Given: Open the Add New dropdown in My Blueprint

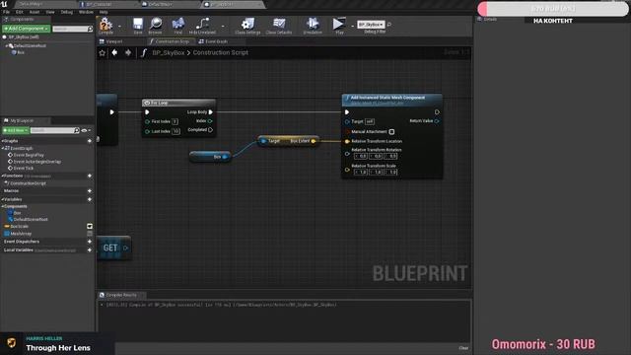Looking at the screenshot, I should click(16, 130).
